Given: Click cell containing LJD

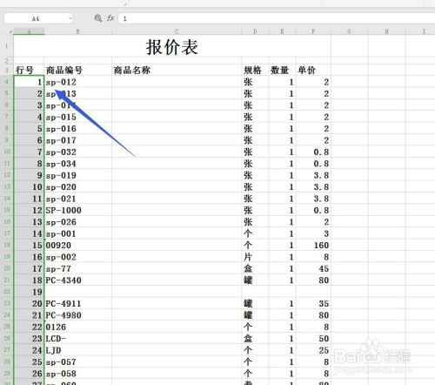Looking at the screenshot, I should (x=77, y=350).
